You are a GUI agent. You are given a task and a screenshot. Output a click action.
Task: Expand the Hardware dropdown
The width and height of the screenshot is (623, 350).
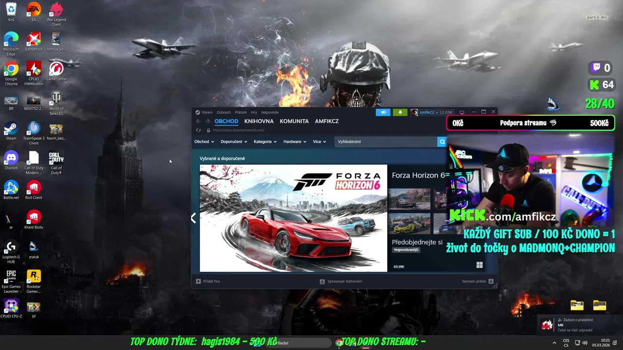tap(294, 142)
